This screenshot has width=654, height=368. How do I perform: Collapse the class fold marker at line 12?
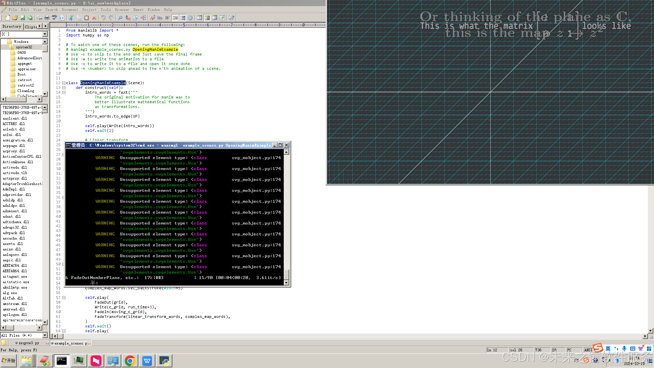(64, 83)
